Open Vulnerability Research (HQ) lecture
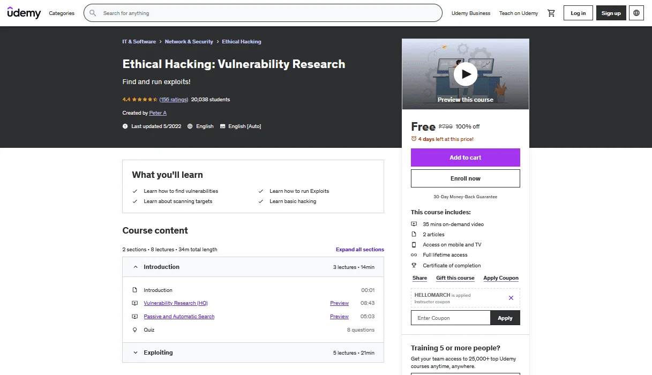The image size is (652, 375). (176, 303)
